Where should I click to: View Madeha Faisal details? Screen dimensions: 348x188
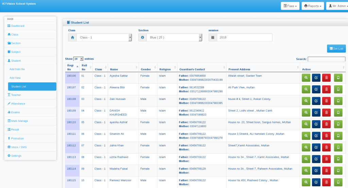[306, 170]
